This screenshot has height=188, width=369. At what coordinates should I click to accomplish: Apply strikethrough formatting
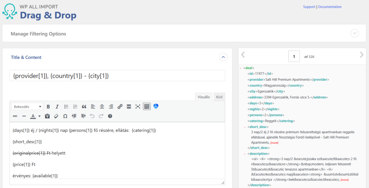coord(15,116)
